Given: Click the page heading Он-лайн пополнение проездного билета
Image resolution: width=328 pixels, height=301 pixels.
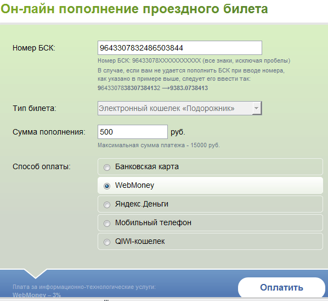Looking at the screenshot, I should point(134,9).
